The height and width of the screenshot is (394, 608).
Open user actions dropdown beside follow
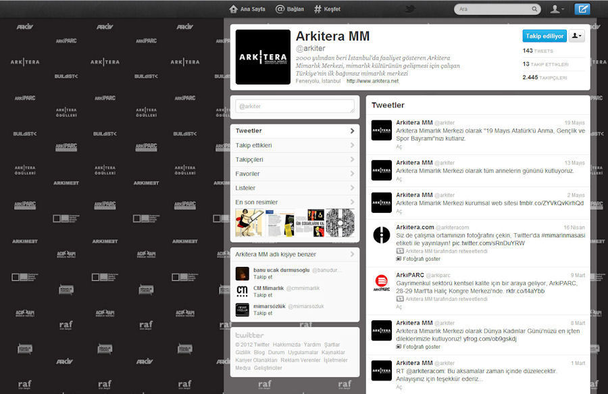click(577, 36)
